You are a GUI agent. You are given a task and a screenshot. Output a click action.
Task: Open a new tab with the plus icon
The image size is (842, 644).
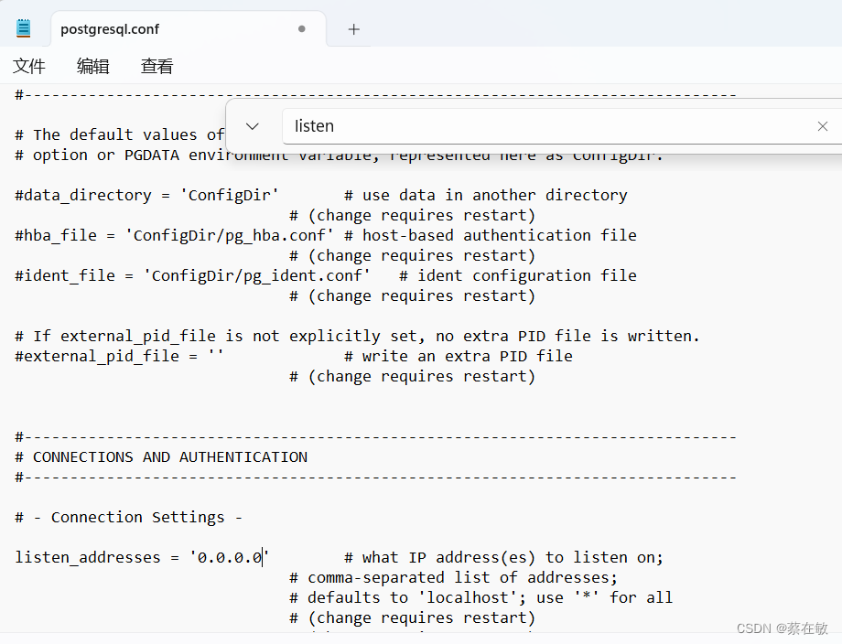(353, 28)
